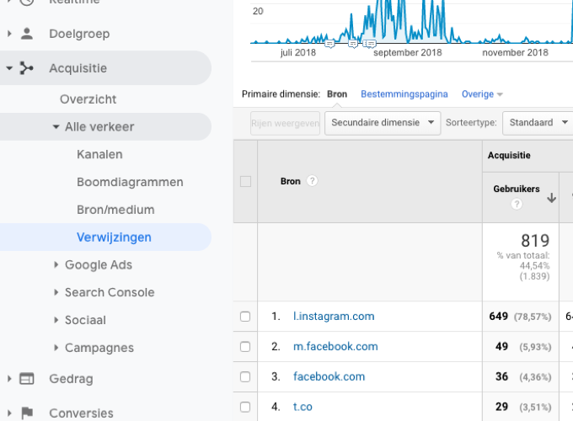Open the t.co source link
The width and height of the screenshot is (573, 421).
303,407
